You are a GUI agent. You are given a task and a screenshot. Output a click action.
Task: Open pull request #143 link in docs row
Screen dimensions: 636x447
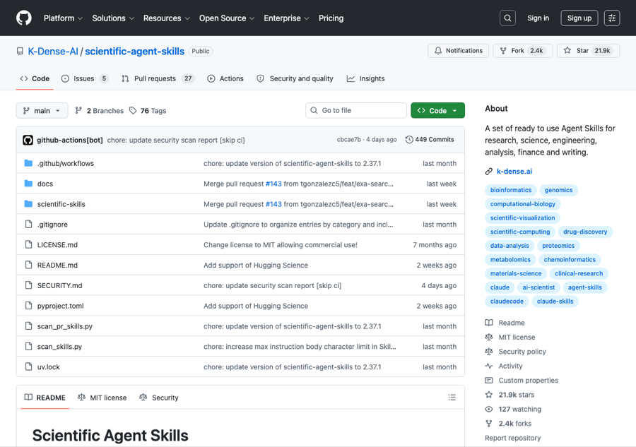tap(273, 184)
